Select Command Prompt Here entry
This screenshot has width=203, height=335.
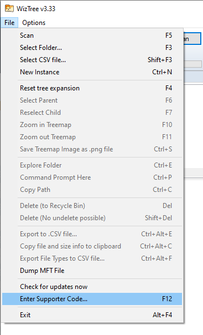(x=92, y=177)
